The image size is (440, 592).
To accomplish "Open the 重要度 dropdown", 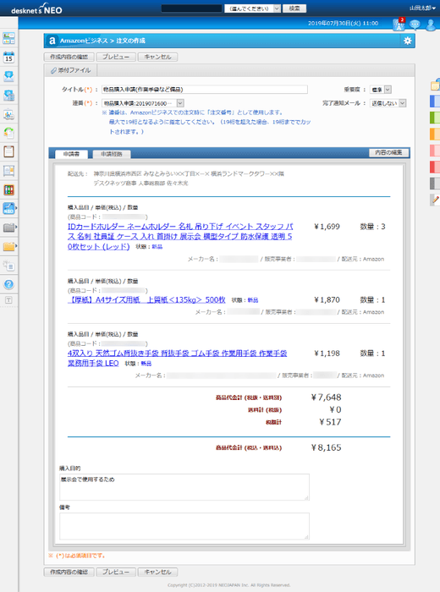I will coord(380,90).
